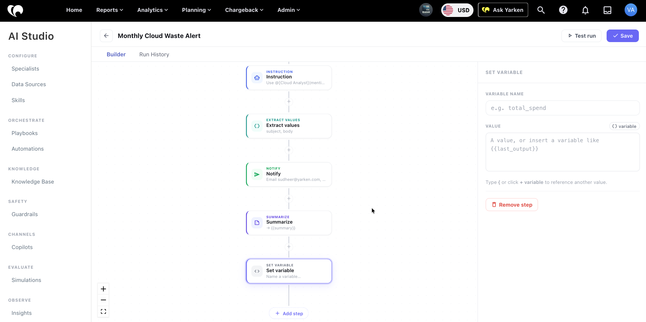Click the Summarize step document icon
This screenshot has height=322, width=646.
click(257, 223)
